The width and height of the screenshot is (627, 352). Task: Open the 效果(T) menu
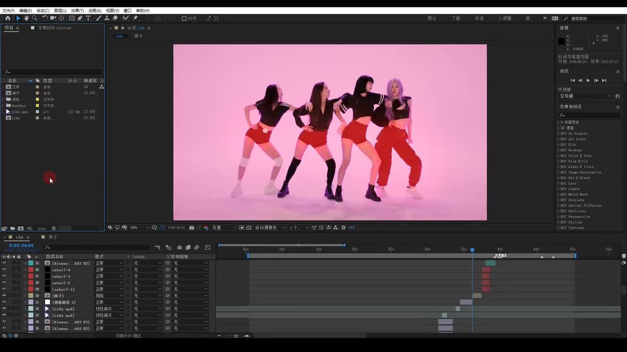[x=77, y=10]
